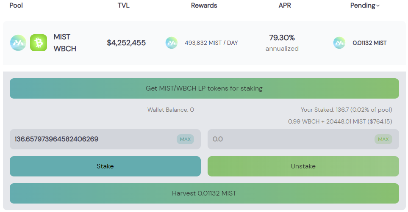Click the Stake button
This screenshot has width=408, height=212.
pos(105,166)
